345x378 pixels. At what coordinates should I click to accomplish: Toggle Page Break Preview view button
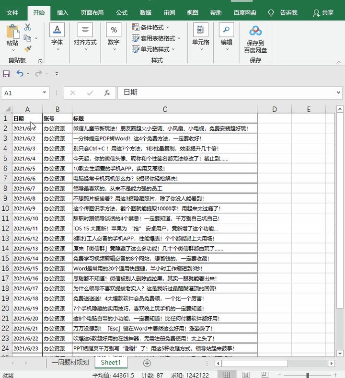tap(264, 375)
